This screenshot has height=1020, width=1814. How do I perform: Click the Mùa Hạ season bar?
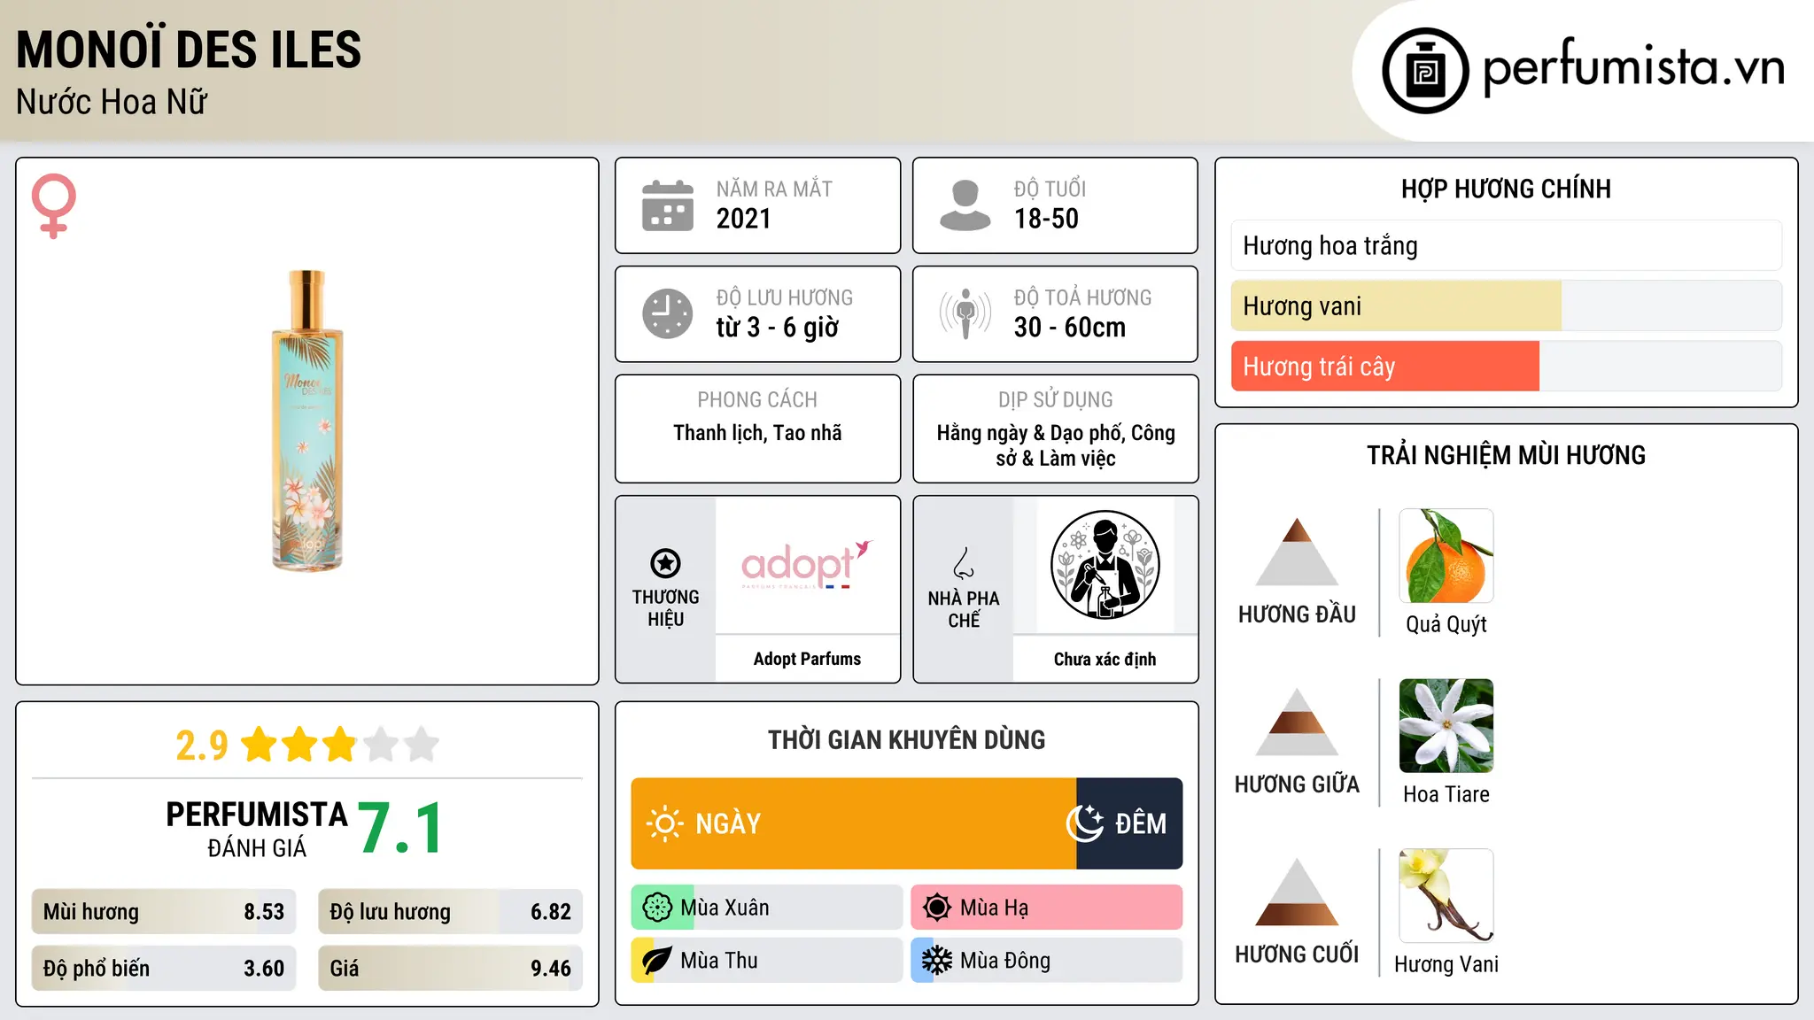pos(1047,908)
